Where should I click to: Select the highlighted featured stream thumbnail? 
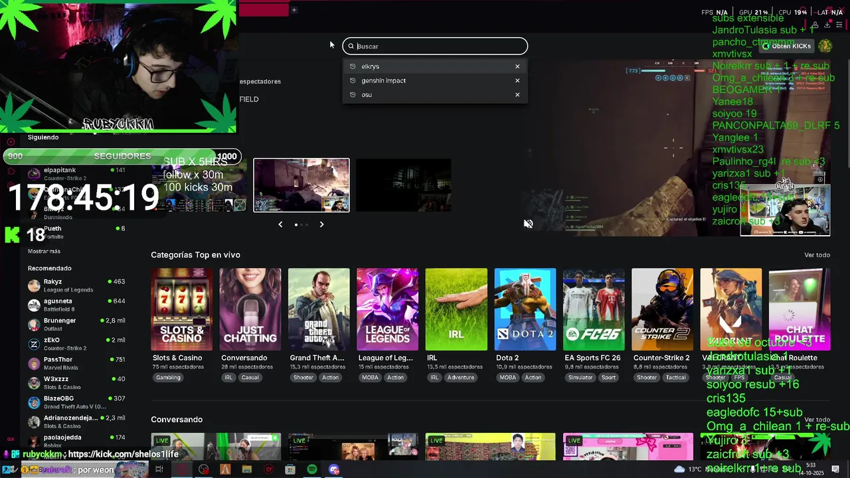point(301,185)
